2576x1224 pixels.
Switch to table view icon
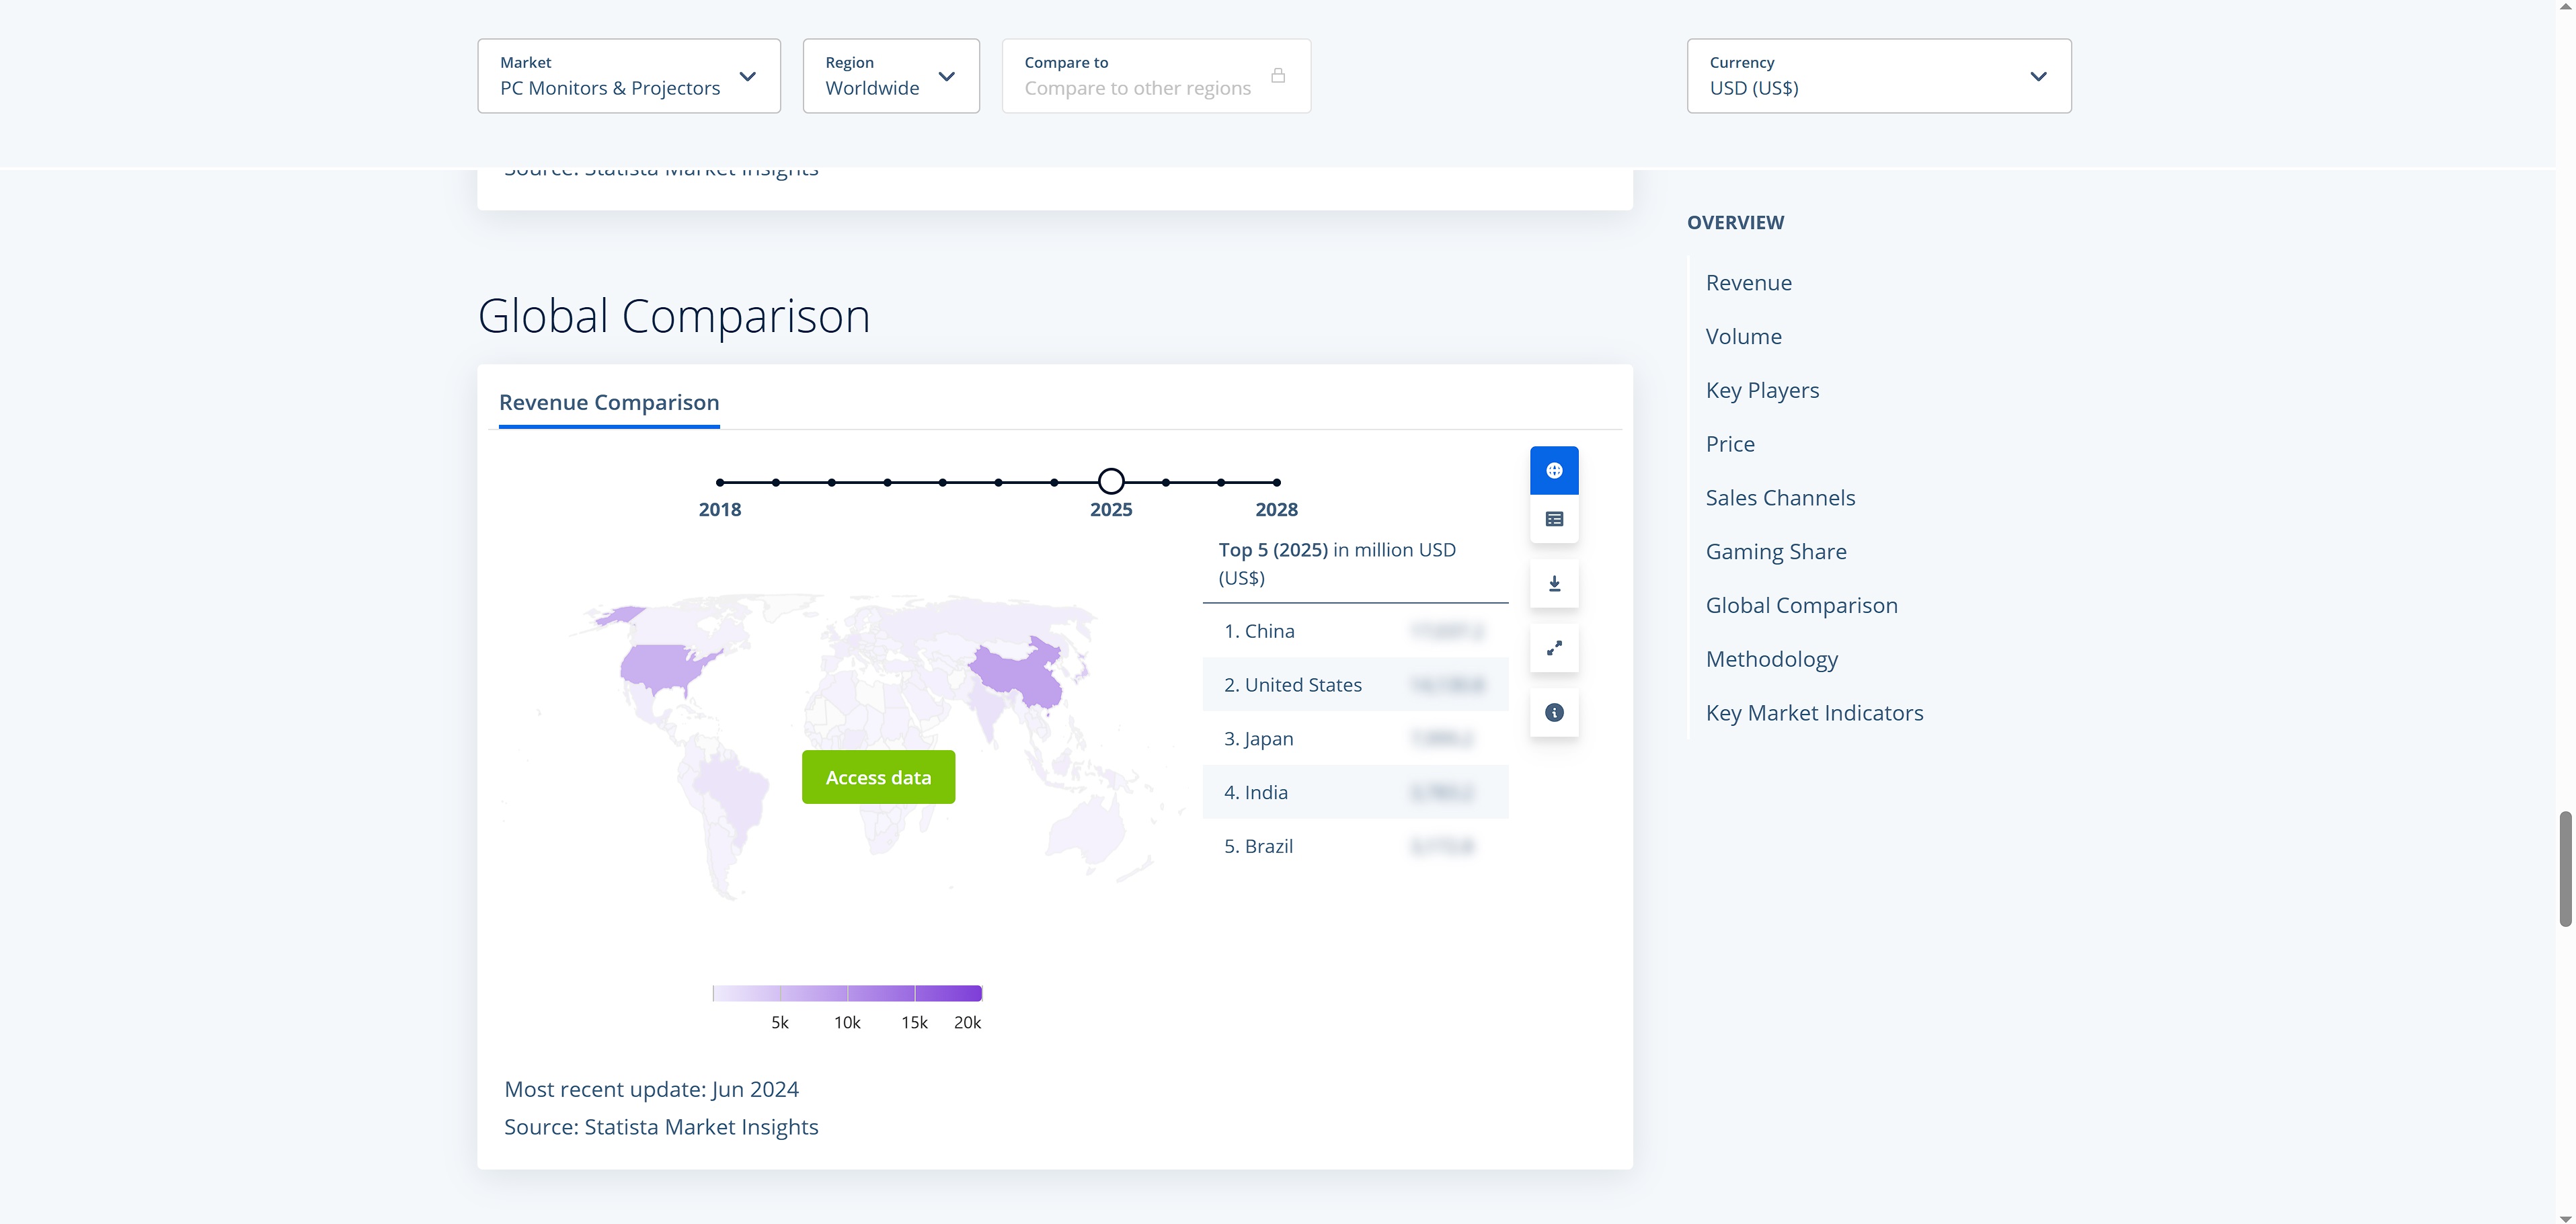[x=1554, y=519]
